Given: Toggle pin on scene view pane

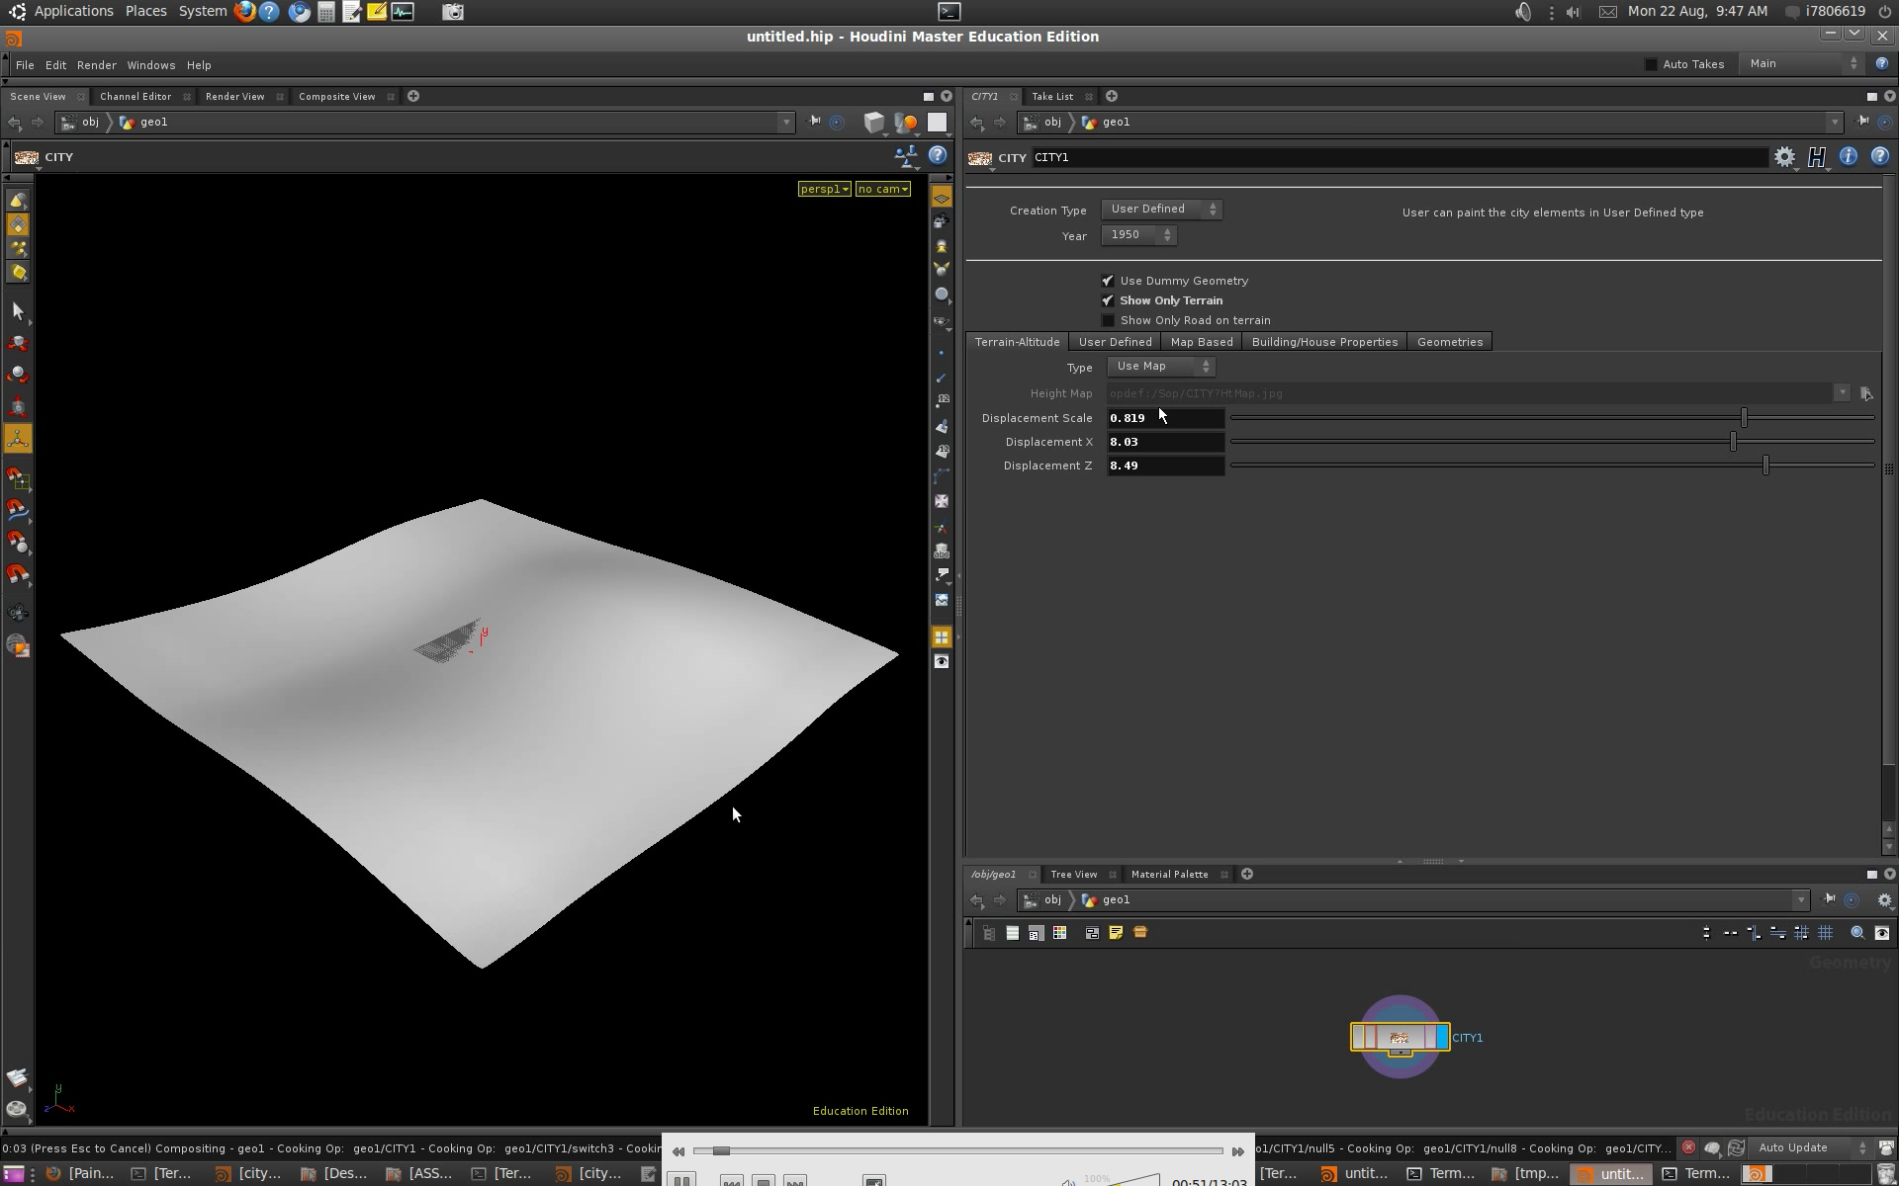Looking at the screenshot, I should point(814,122).
